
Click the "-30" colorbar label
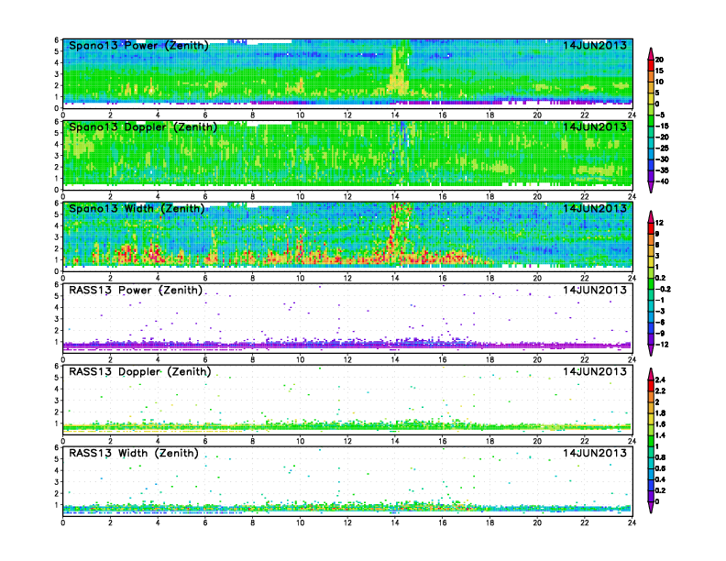pyautogui.click(x=662, y=159)
